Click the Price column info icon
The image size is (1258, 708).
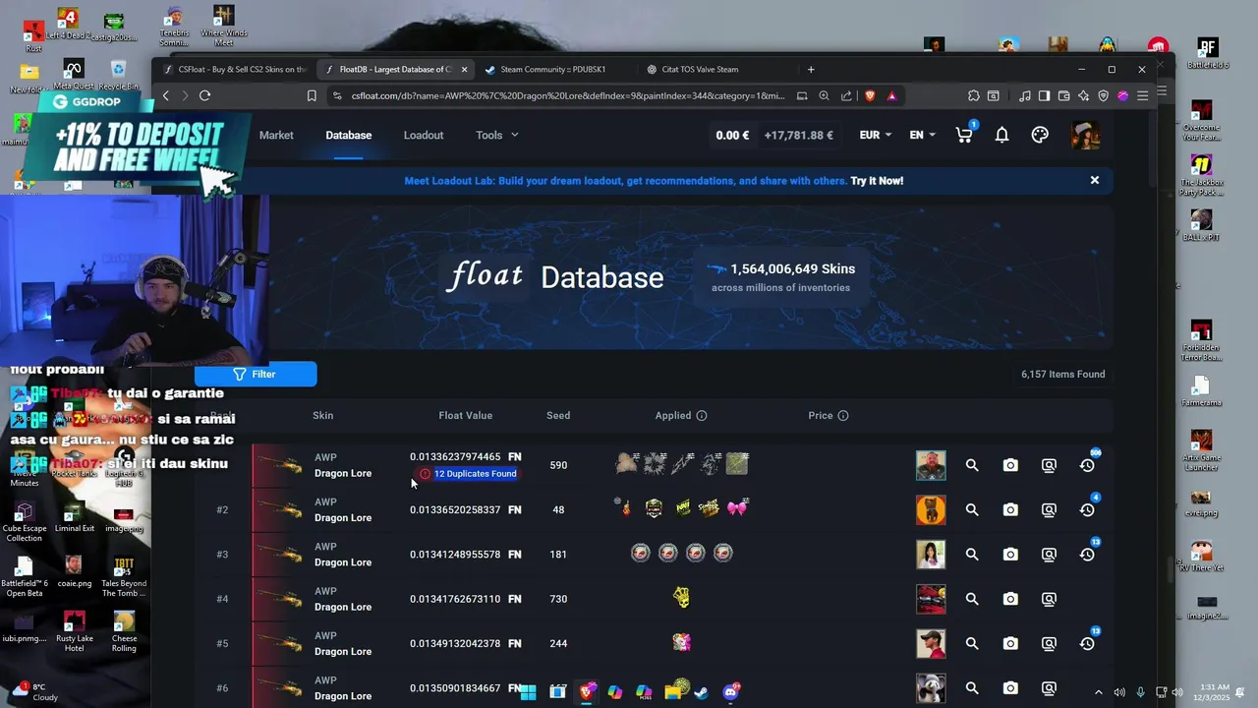843,416
